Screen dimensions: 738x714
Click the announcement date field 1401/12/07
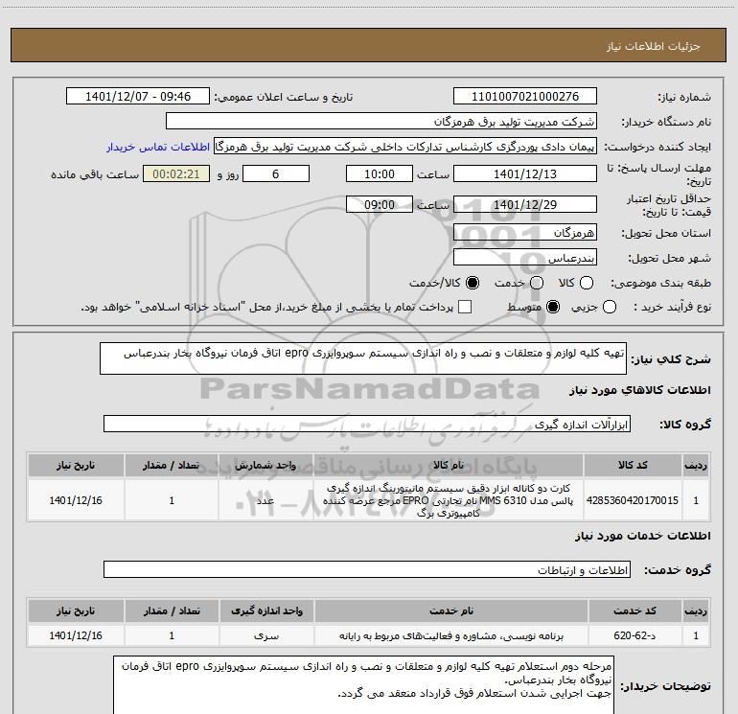138,97
